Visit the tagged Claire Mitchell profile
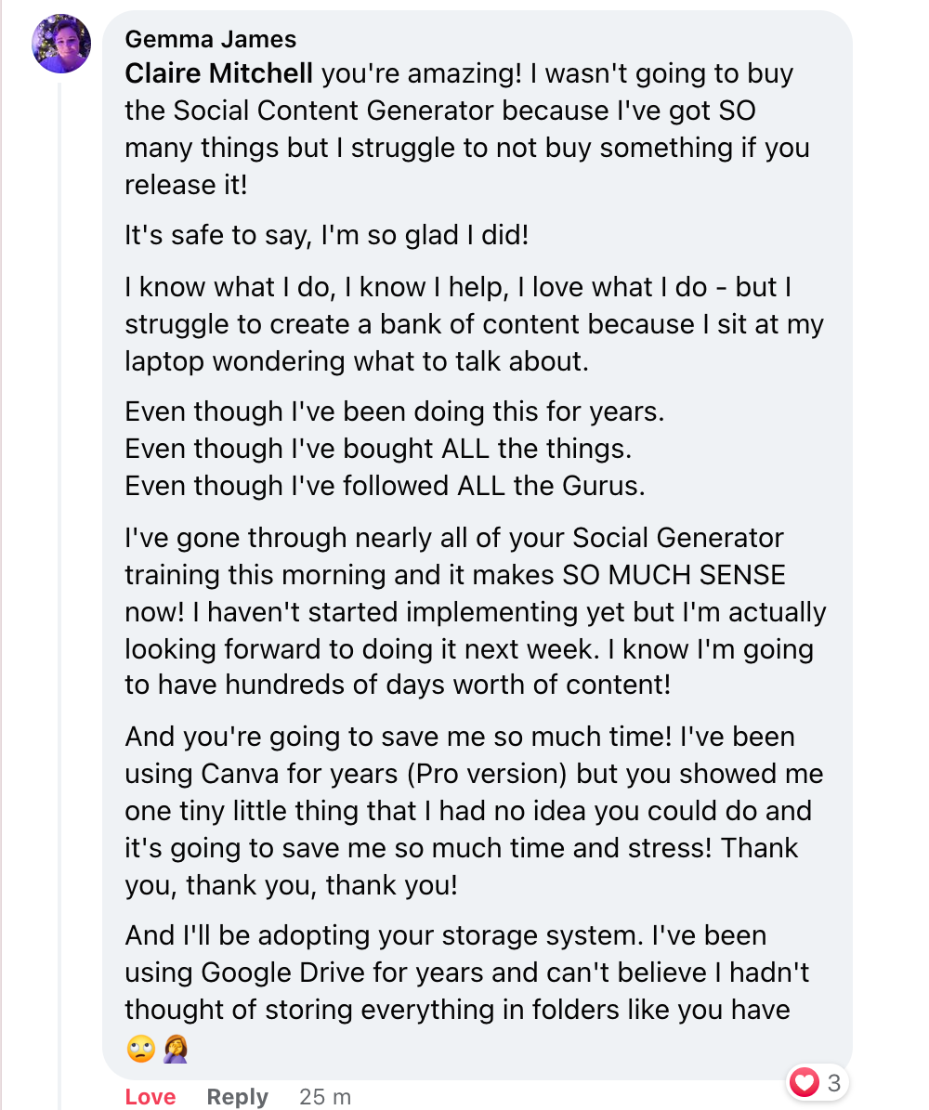The image size is (929, 1110). (x=219, y=73)
